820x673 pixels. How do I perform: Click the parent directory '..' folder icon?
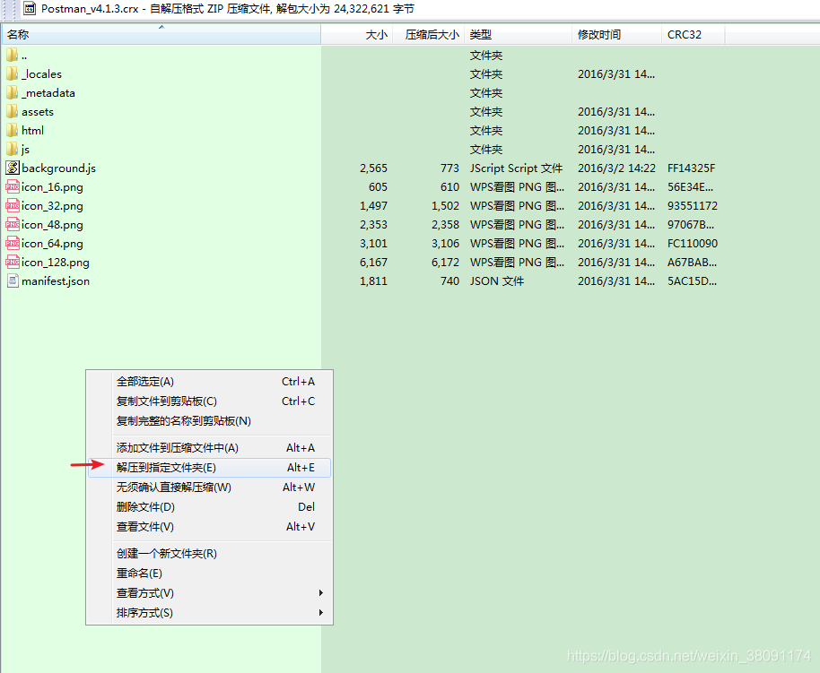tap(13, 56)
